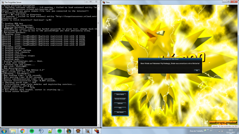Click The Forgotten Server title bar icon
Viewport: 239px width, 134px height.
click(x=3, y=2)
